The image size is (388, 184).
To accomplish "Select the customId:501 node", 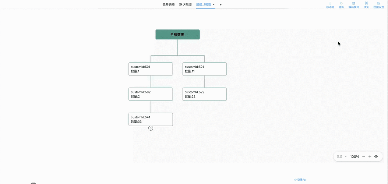I will click(x=151, y=69).
